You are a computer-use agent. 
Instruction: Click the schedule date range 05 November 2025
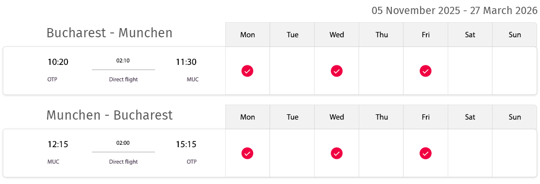416,11
